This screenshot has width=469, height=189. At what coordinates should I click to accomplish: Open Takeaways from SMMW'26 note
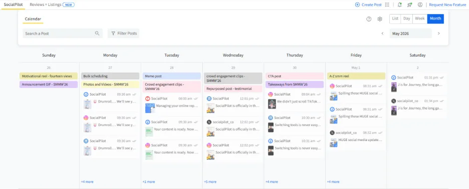295,84
